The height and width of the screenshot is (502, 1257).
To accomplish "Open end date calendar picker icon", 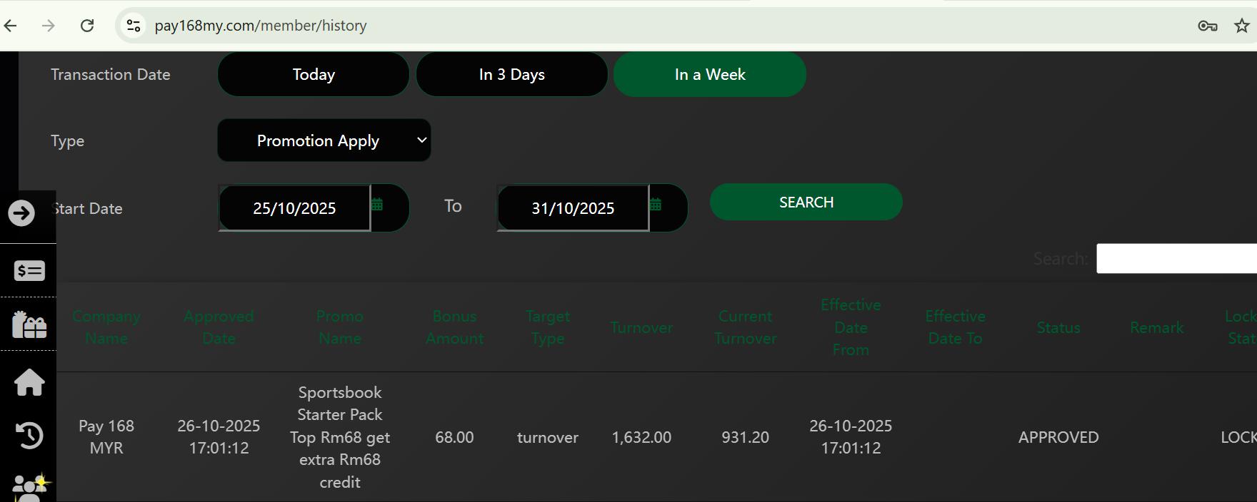I will coord(656,205).
